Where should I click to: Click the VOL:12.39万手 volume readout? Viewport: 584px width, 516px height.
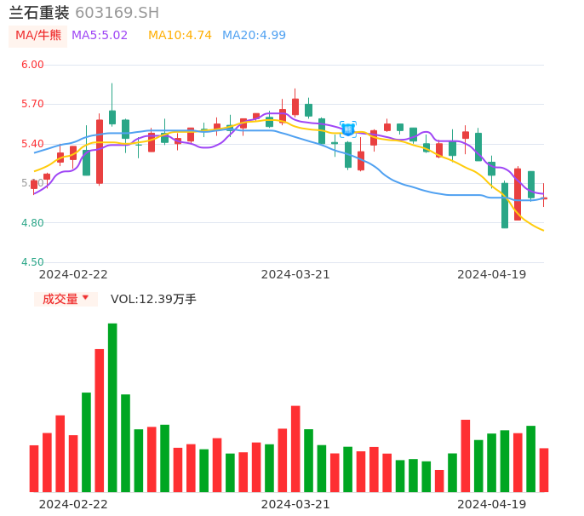153,299
